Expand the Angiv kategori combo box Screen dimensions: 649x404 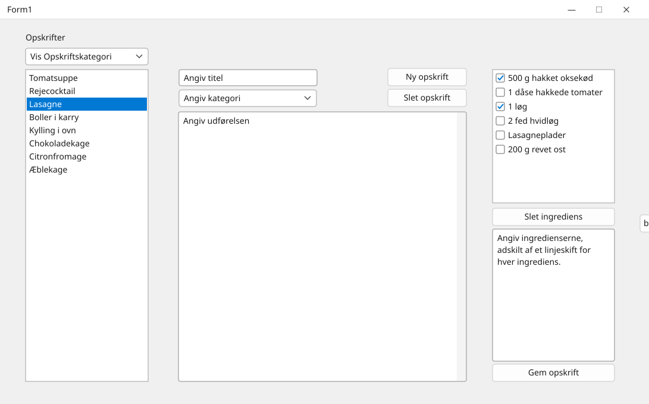pyautogui.click(x=248, y=98)
